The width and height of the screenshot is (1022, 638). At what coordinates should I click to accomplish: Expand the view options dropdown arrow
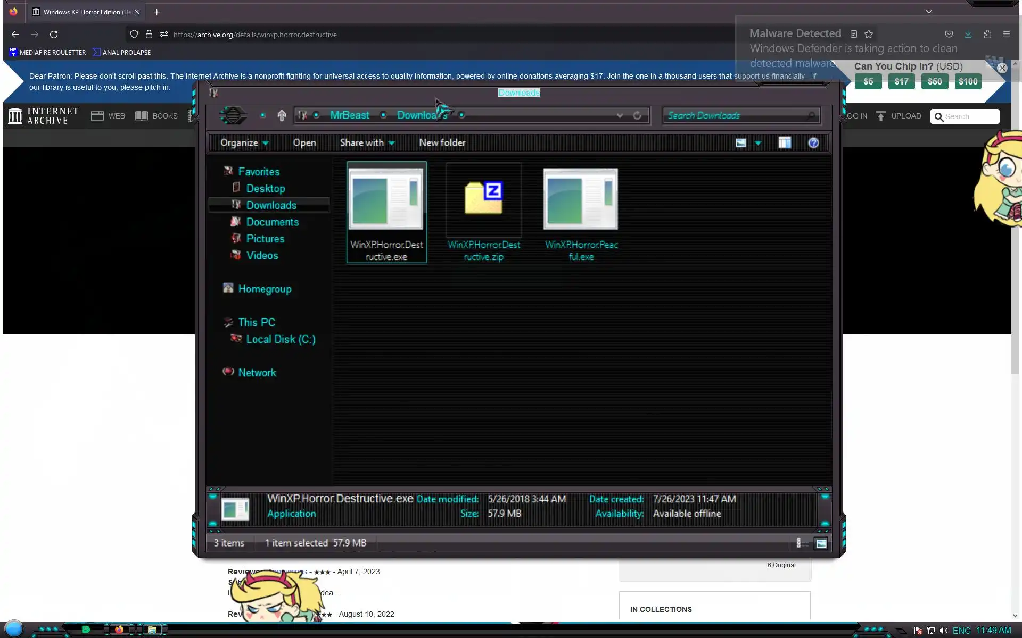(x=758, y=143)
